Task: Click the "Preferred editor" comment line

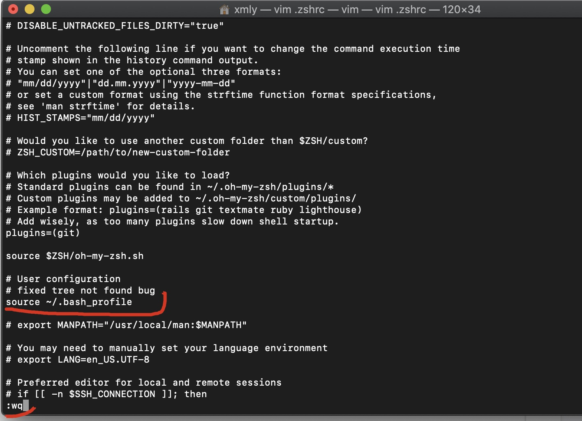Action: click(x=144, y=383)
